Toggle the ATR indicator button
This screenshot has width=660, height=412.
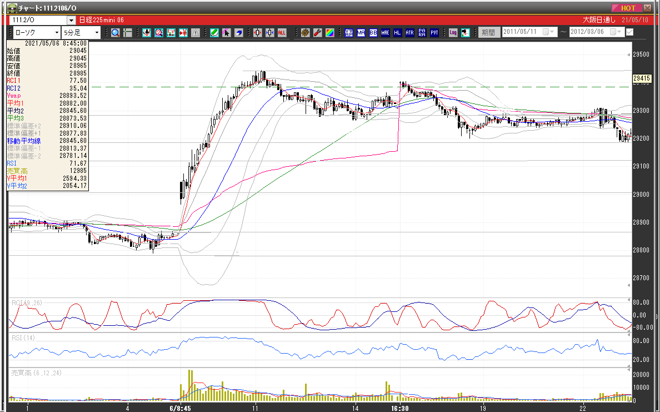409,32
